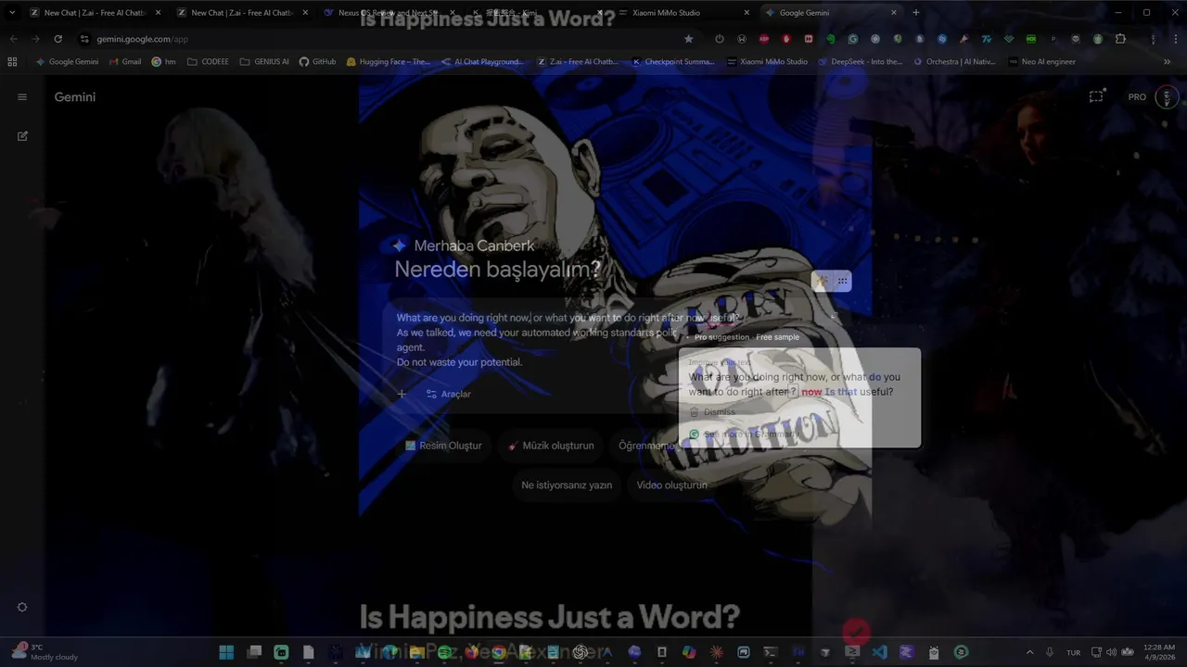Open the bookmarks apps grid icon
The width and height of the screenshot is (1187, 667).
click(12, 62)
